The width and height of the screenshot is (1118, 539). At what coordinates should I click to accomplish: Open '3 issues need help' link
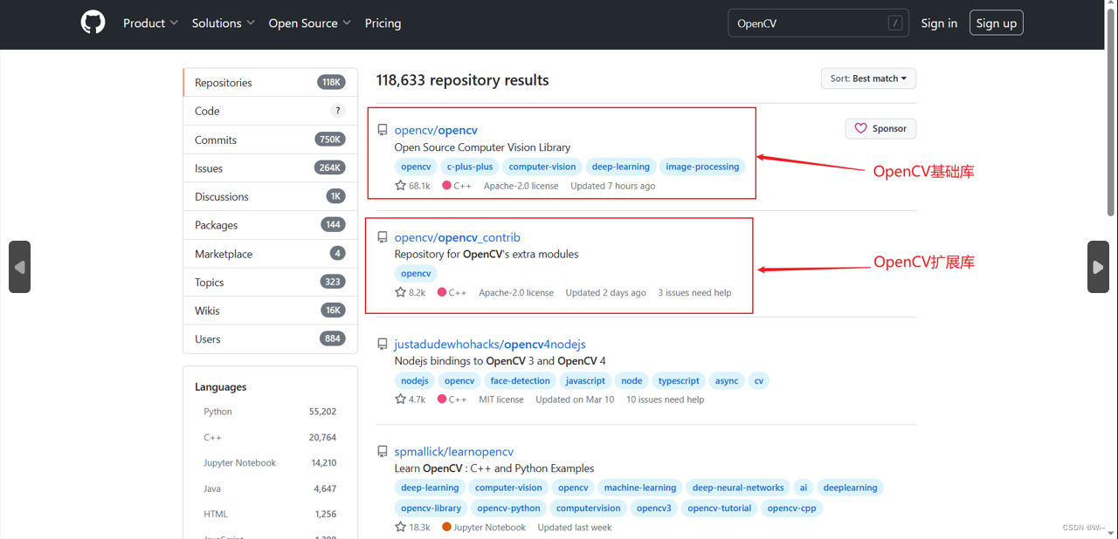click(694, 293)
